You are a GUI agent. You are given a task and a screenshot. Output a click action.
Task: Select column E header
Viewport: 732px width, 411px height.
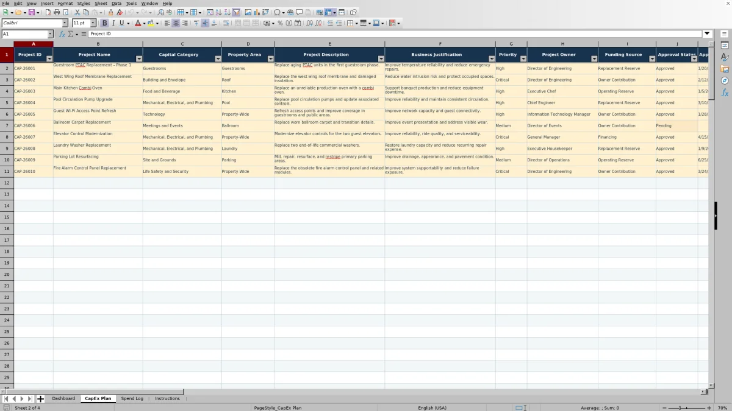329,44
